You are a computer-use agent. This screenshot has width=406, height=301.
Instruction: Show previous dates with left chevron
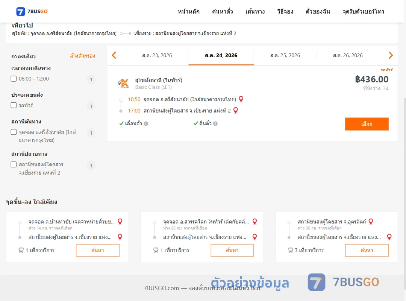(x=114, y=55)
